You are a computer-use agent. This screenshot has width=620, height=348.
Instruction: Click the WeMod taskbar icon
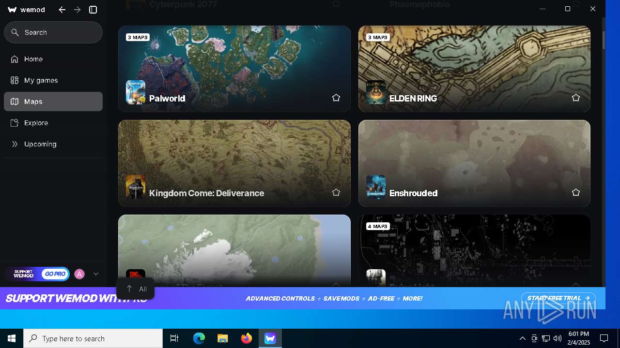[270, 338]
